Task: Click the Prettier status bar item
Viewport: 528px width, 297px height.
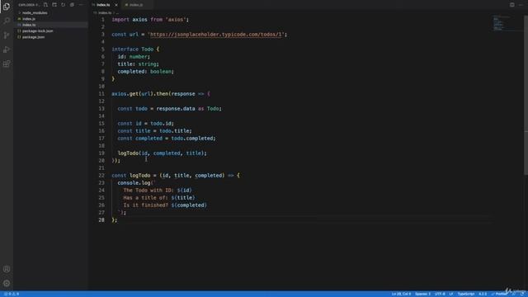Action: coord(499,294)
